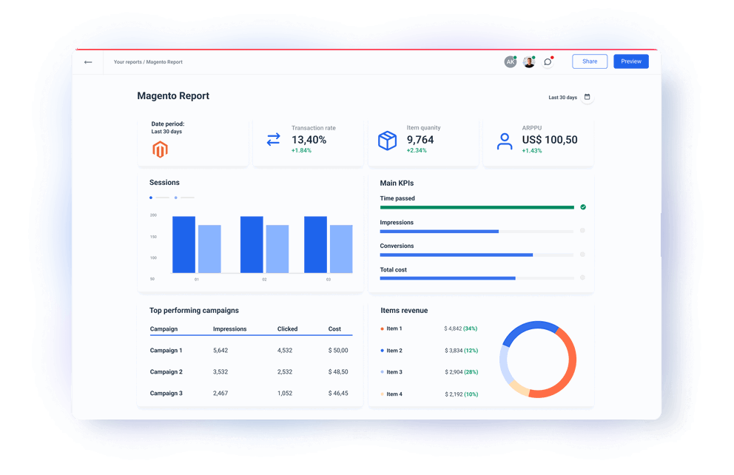Toggle the Conversions KPI status circle

582,255
